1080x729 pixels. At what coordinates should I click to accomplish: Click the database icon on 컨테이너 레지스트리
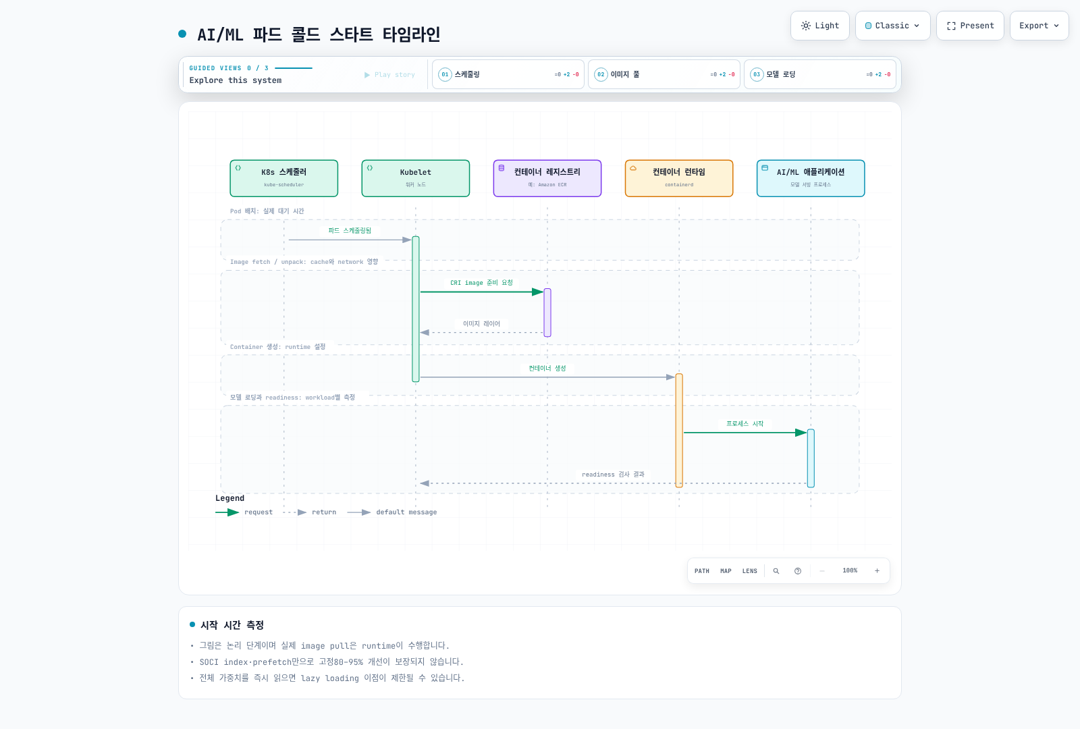point(502,168)
